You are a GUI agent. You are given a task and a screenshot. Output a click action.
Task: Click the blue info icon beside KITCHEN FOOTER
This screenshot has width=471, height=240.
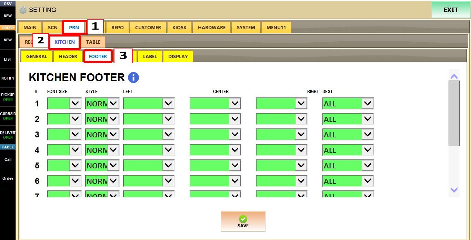coord(133,77)
